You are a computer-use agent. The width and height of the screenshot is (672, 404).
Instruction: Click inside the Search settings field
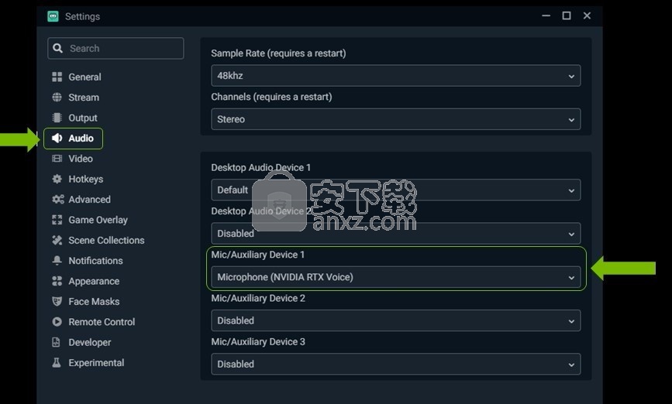(115, 48)
